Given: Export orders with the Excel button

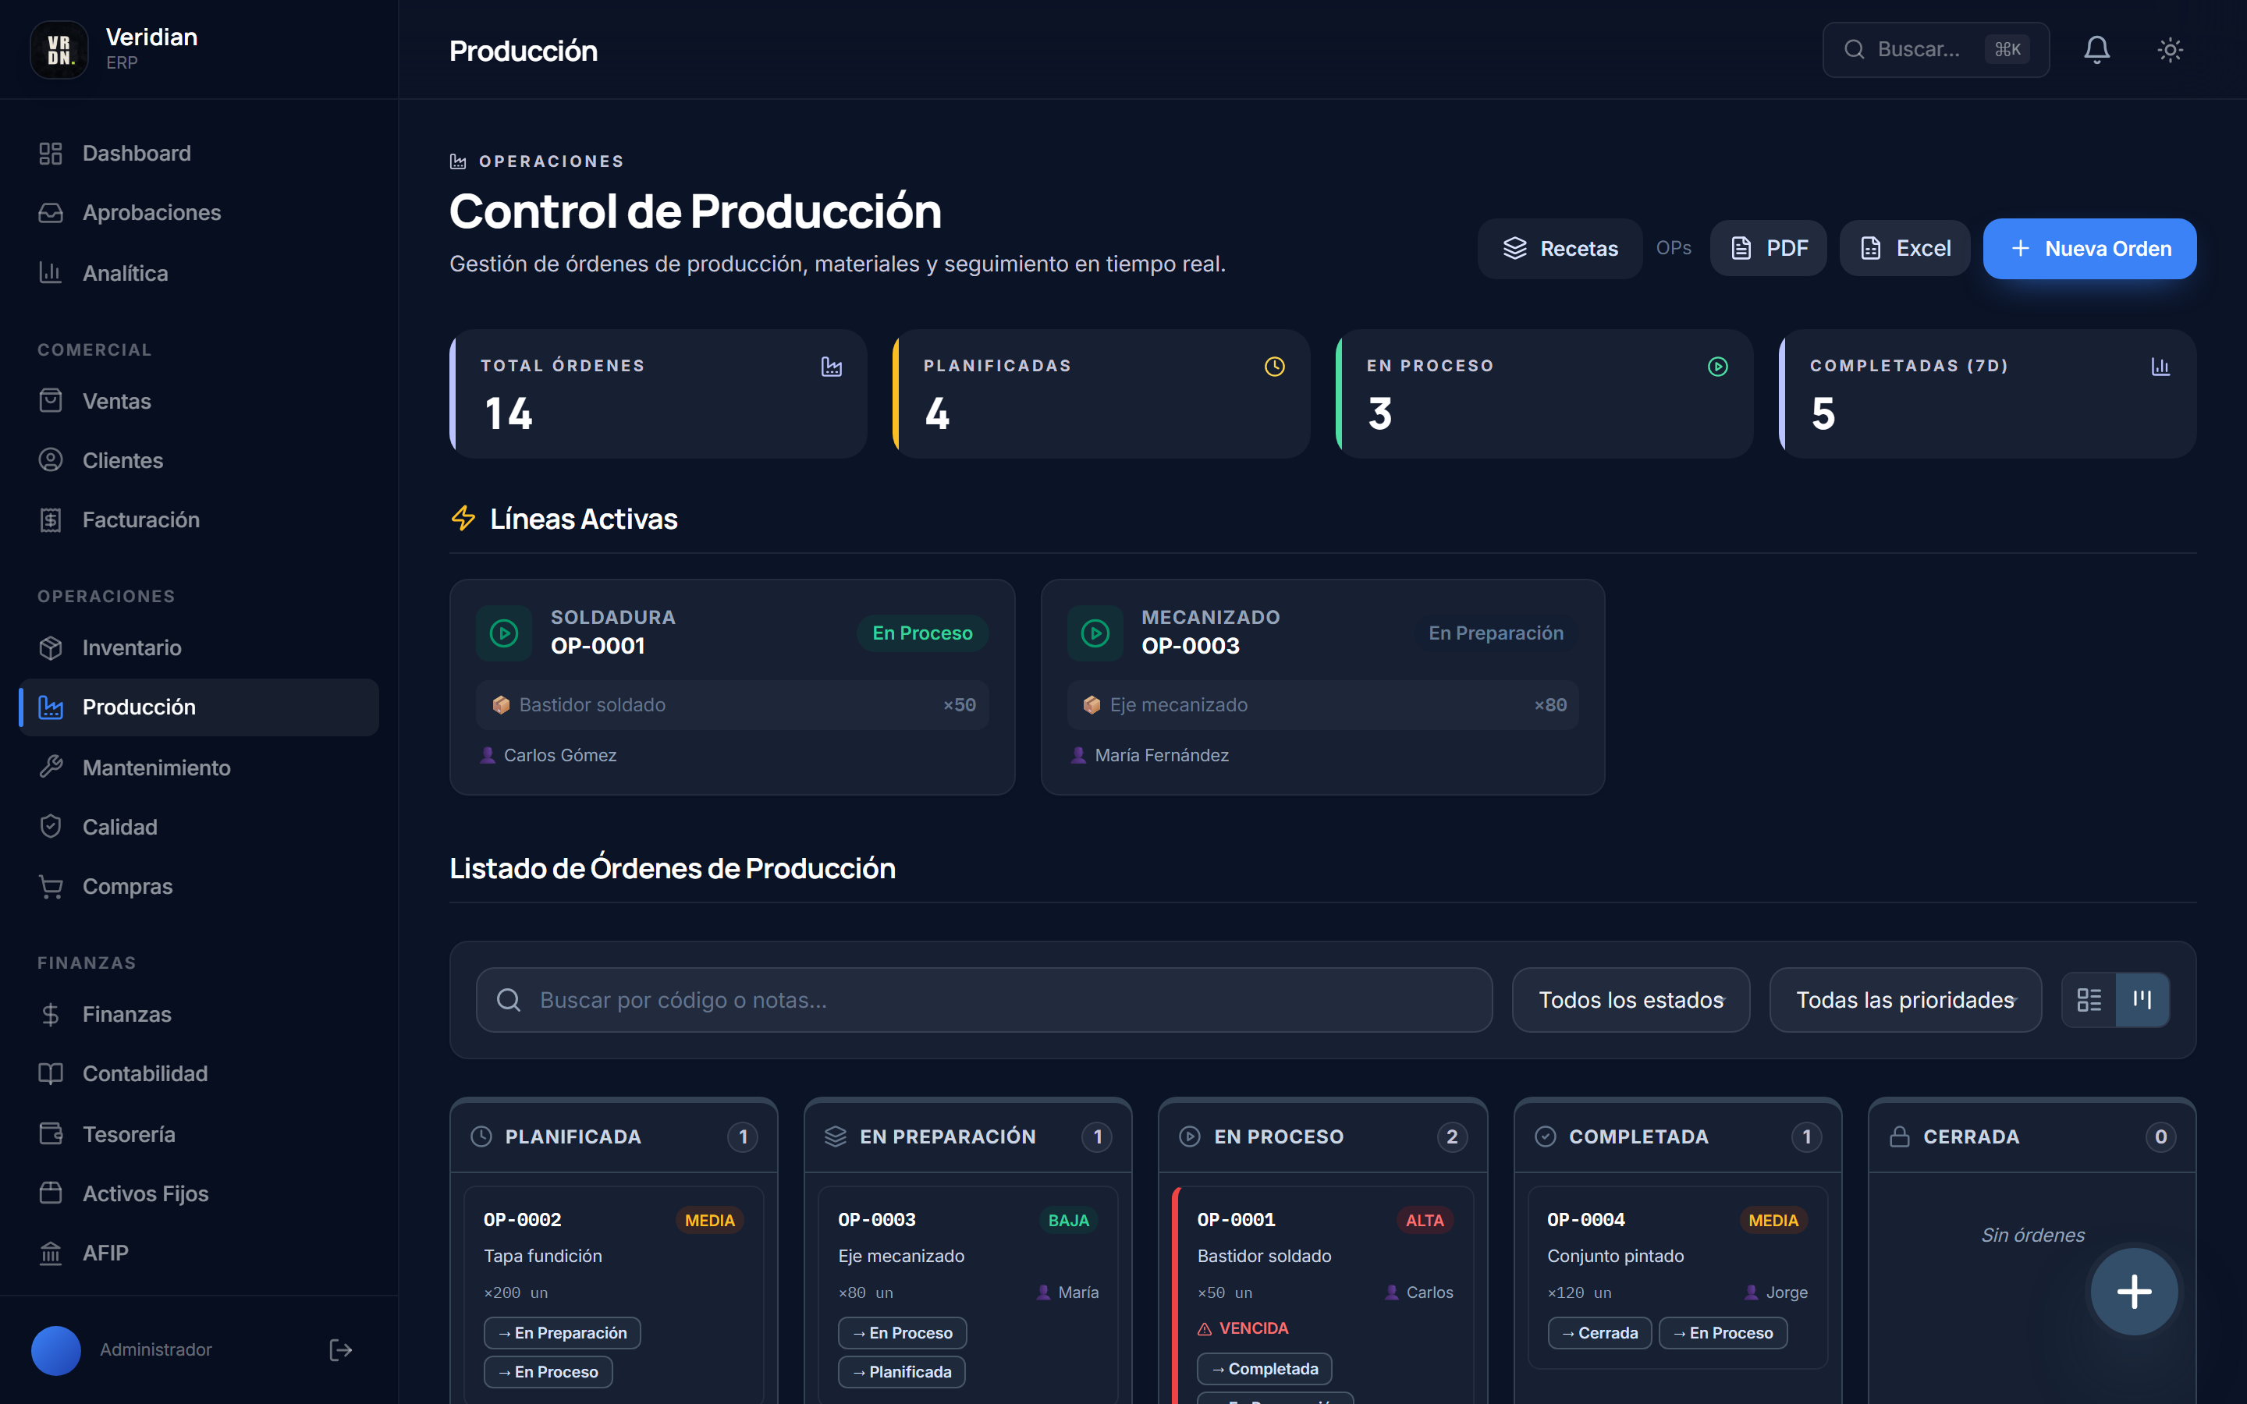Looking at the screenshot, I should (1904, 249).
